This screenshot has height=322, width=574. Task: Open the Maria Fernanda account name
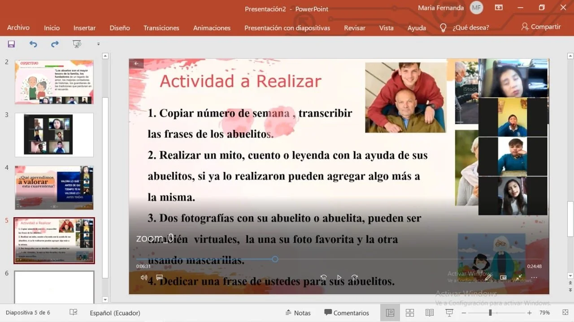(x=441, y=8)
